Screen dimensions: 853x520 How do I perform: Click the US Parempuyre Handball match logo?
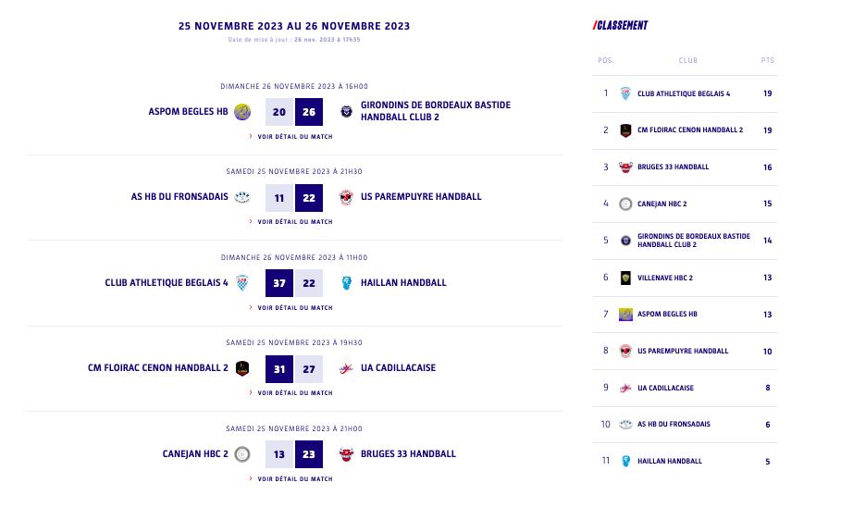click(x=346, y=197)
